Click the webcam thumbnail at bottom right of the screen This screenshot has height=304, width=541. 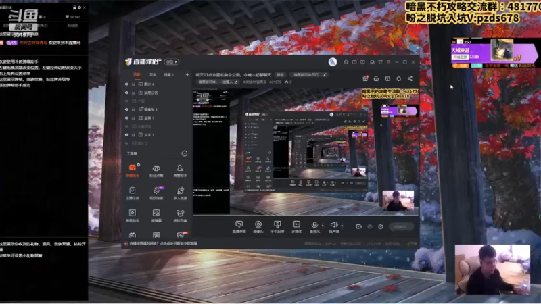pos(492,269)
